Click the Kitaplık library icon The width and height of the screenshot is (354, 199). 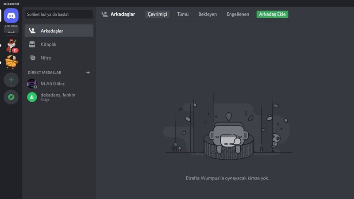(x=32, y=44)
